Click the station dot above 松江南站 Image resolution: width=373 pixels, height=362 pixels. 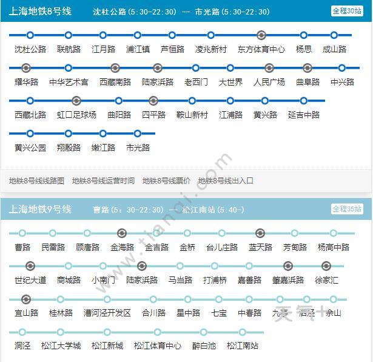coord(243,332)
